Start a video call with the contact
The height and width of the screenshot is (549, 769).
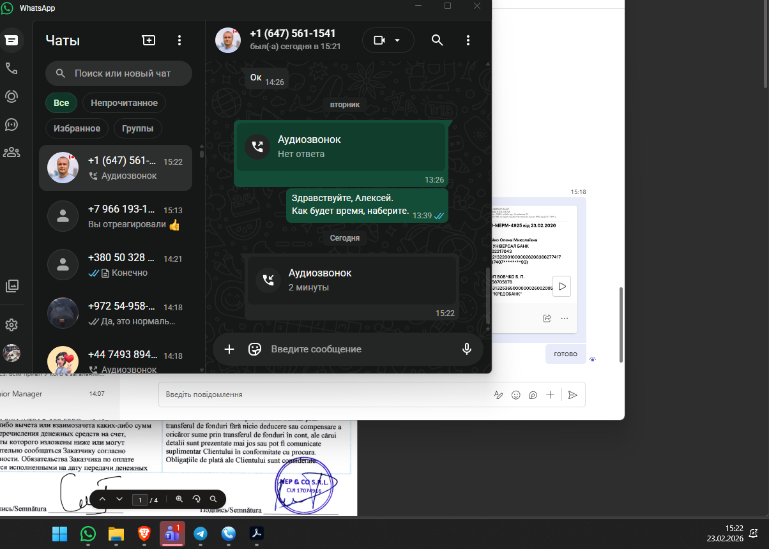pyautogui.click(x=379, y=40)
